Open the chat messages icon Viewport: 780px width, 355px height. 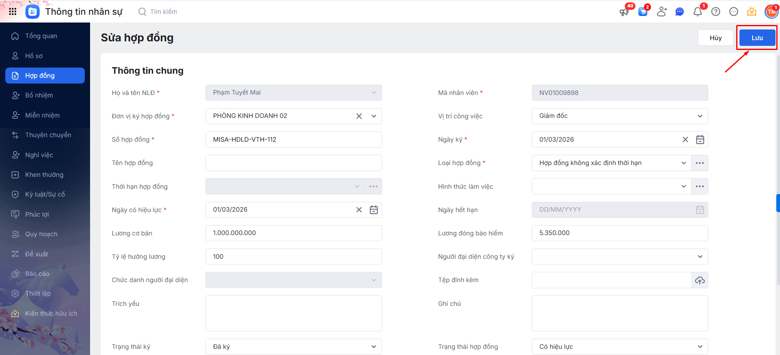tap(680, 12)
